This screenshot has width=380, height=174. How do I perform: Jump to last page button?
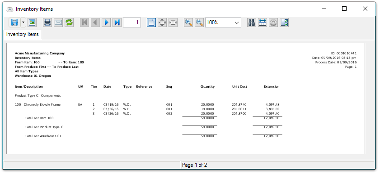tap(117, 22)
